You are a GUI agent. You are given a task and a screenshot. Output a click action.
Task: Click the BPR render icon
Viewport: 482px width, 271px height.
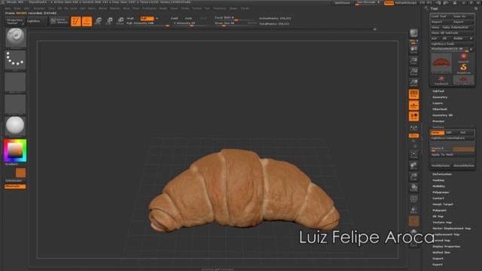coord(413,33)
